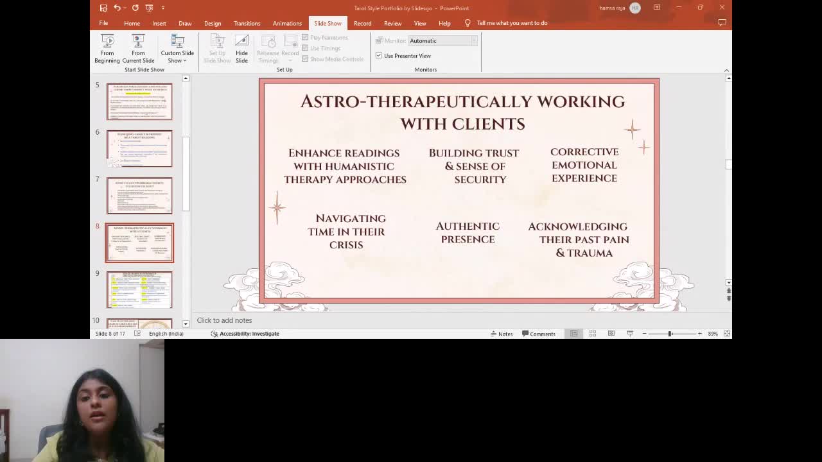The image size is (822, 462).
Task: Switch to Slide Sorter view
Action: [x=593, y=334]
